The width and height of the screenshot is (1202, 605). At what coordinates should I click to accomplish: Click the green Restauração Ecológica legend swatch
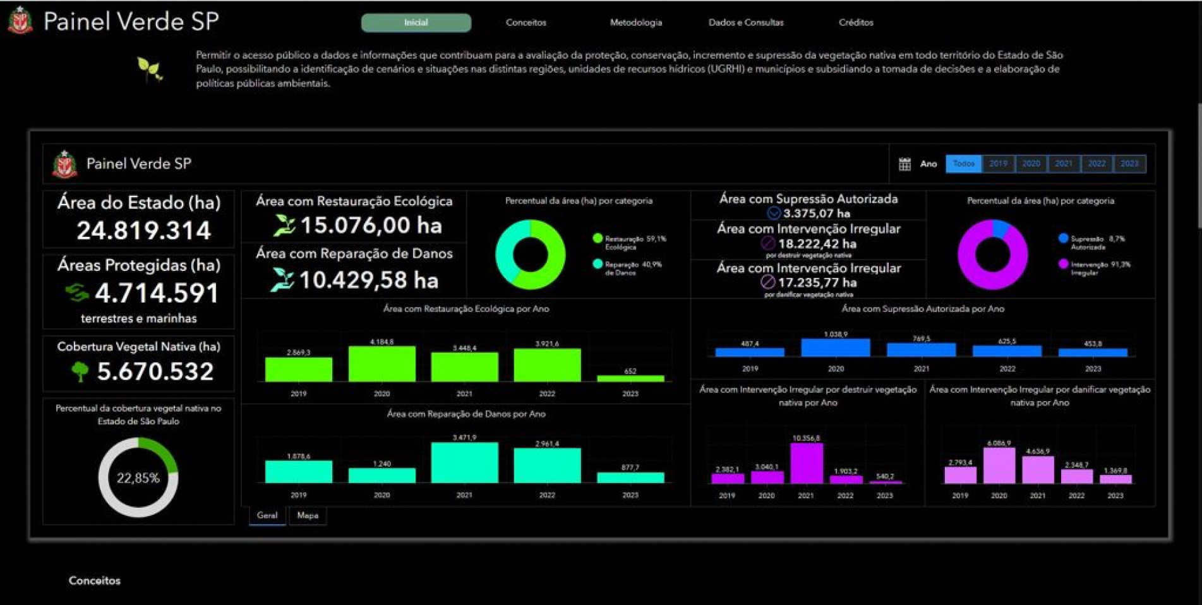(598, 239)
